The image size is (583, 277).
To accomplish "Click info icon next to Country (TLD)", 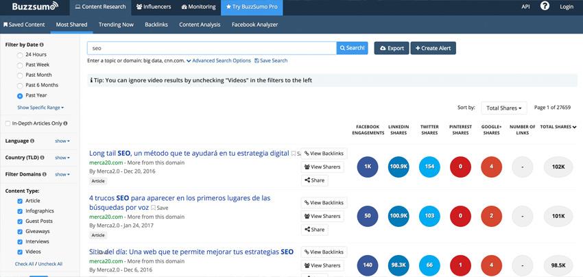I will coord(42,158).
